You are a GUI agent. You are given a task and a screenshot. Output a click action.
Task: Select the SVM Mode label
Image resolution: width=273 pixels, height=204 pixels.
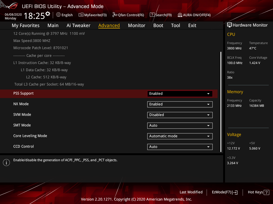22,114
